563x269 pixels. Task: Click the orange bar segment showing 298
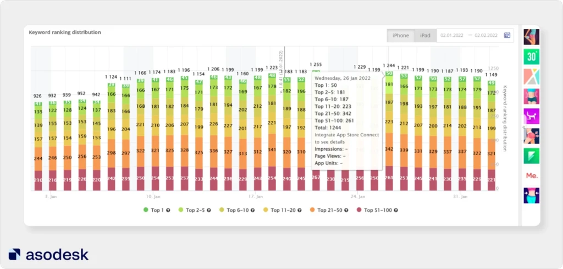pos(111,153)
